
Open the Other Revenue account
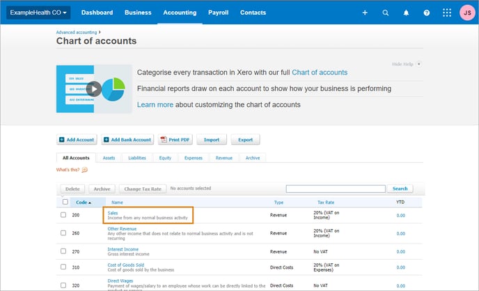tap(122, 229)
